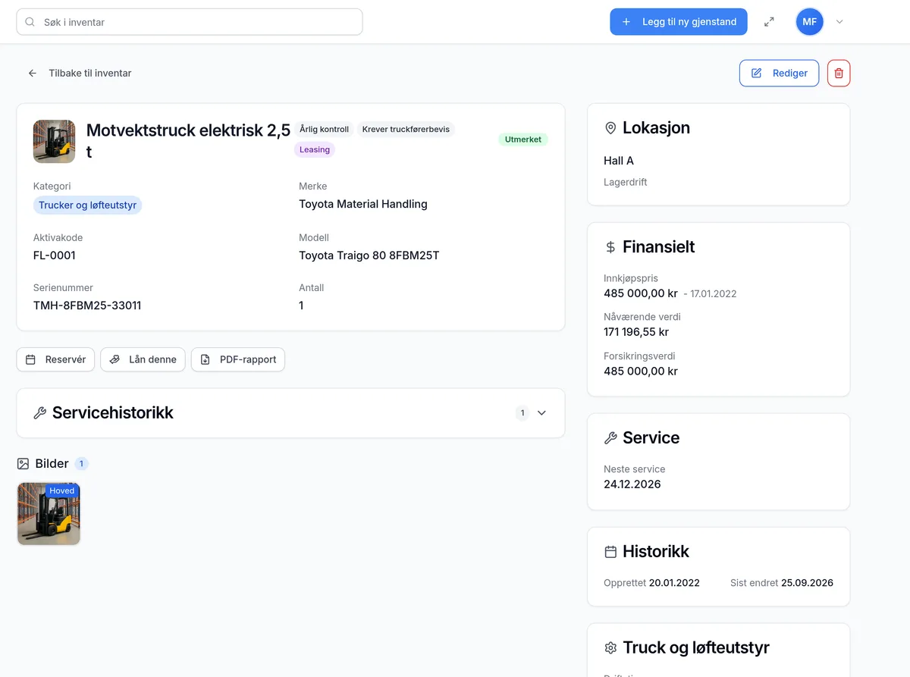
Task: Click model 'Toyota Traigo 80 8FBM25T'
Action: (369, 255)
